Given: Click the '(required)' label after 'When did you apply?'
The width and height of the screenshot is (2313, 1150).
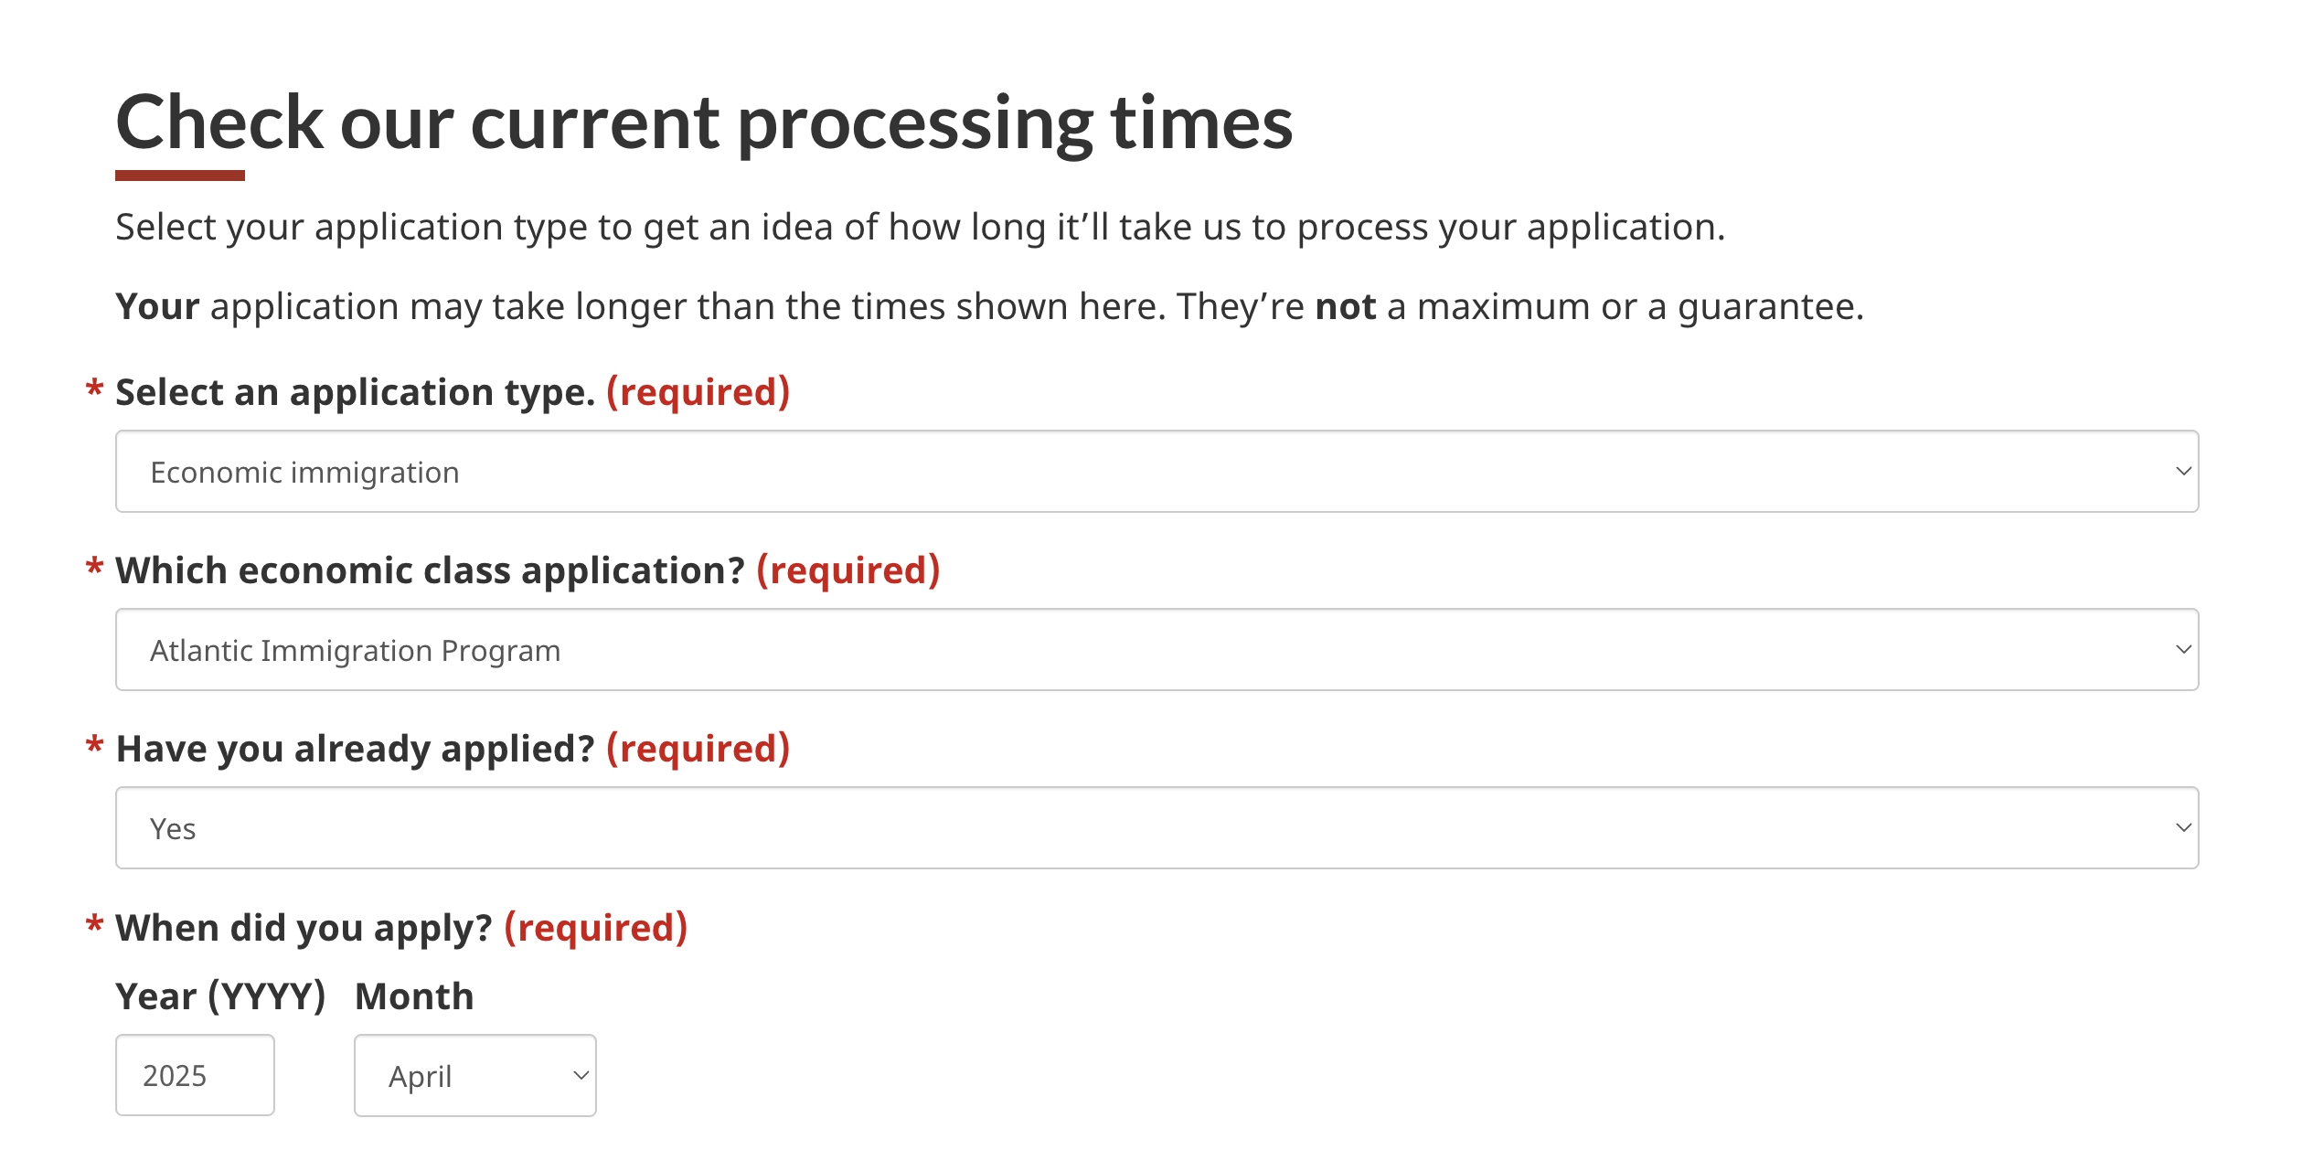Looking at the screenshot, I should click(596, 927).
